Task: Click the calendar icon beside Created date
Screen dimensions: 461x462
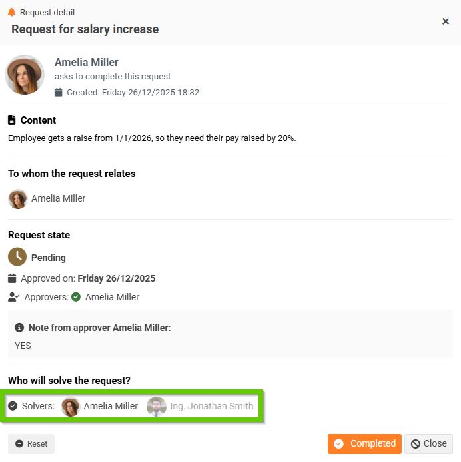Action: (59, 92)
